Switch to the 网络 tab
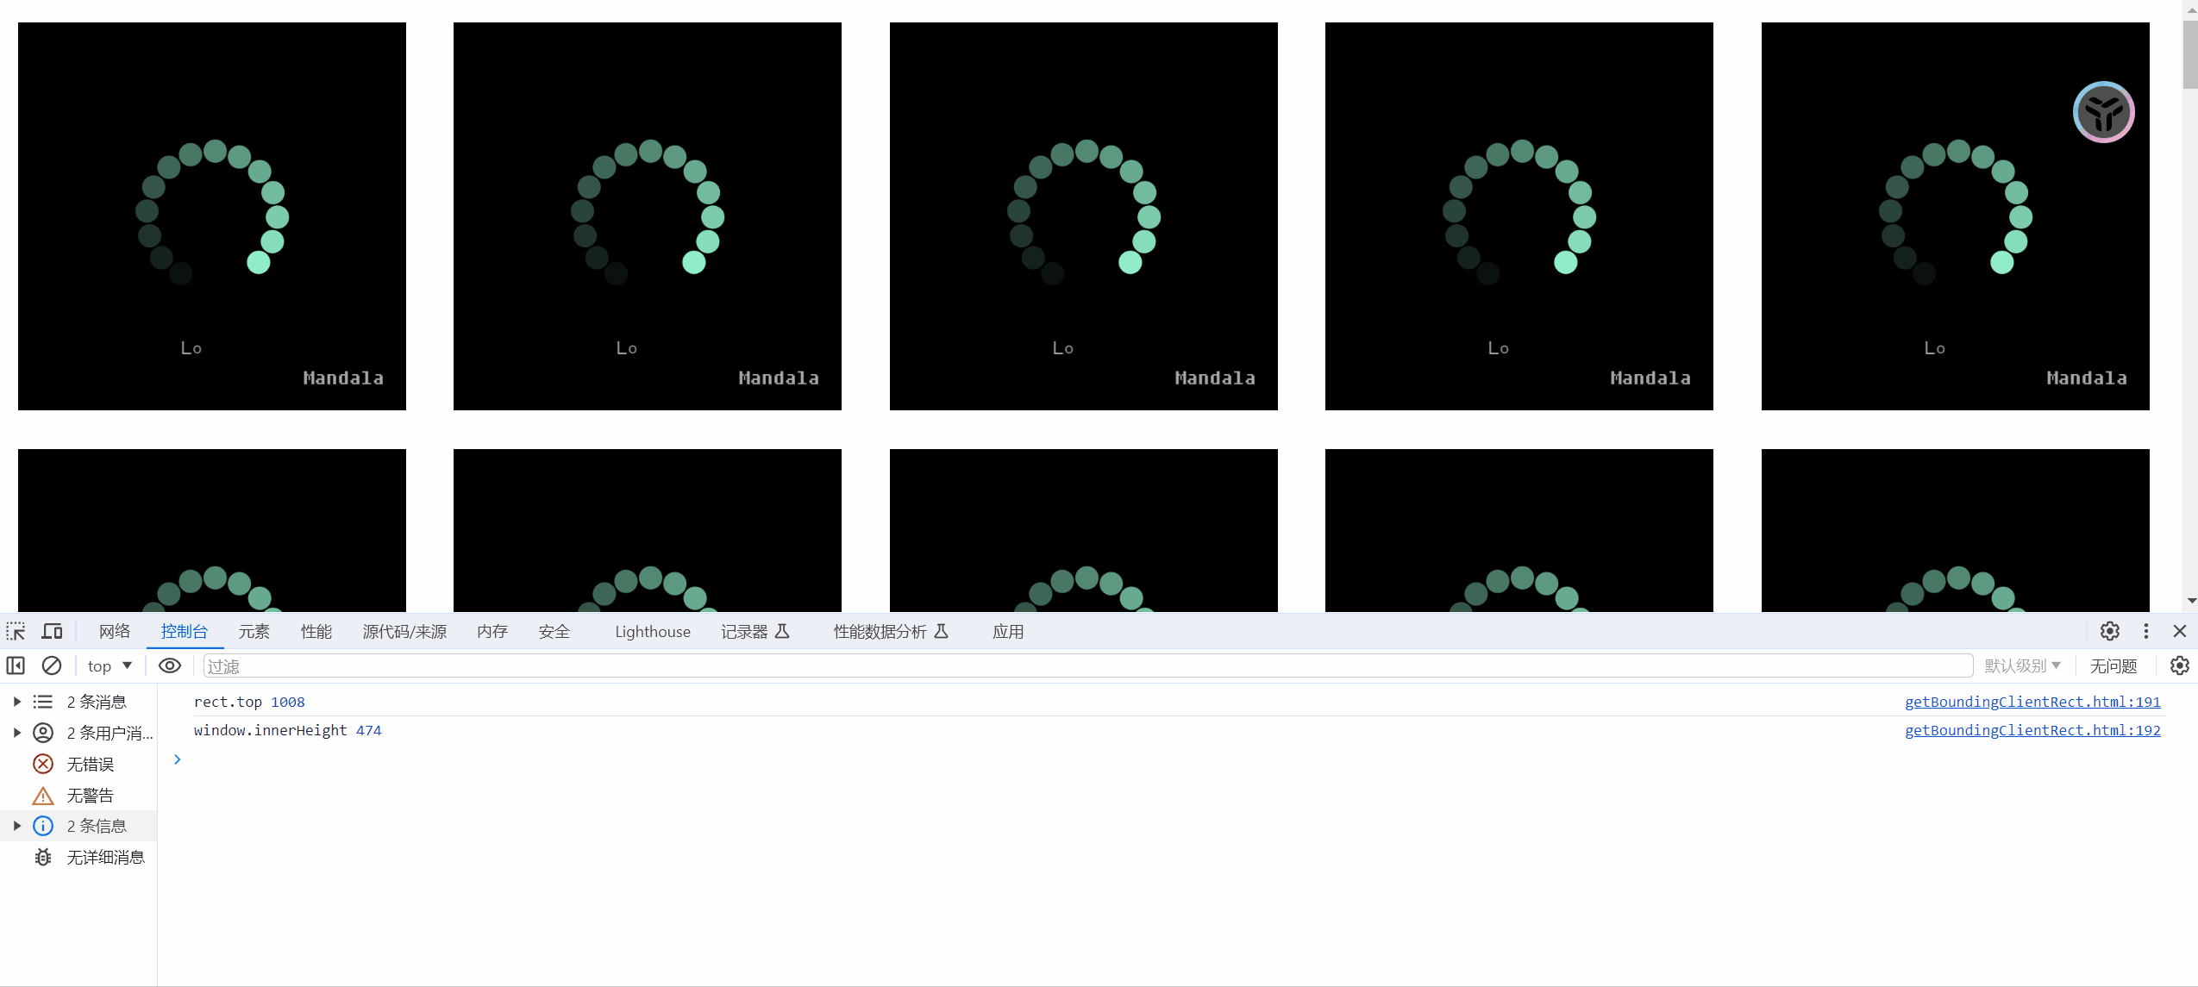Viewport: 2198px width, 987px height. (x=114, y=631)
